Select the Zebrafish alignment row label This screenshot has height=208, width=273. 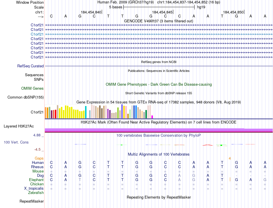(36, 193)
